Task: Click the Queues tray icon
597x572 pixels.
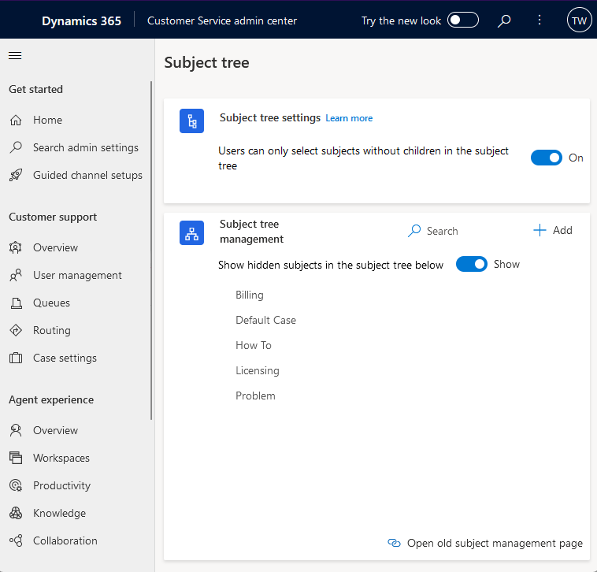Action: point(16,303)
